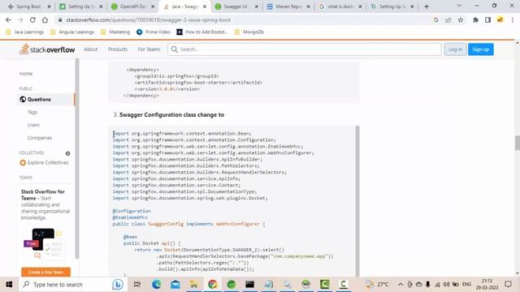Switch to the OpenAPI tab
520x292 pixels.
click(132, 6)
